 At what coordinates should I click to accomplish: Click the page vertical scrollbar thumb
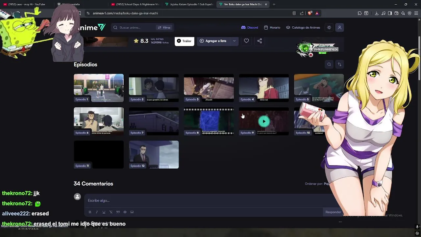pos(419,58)
